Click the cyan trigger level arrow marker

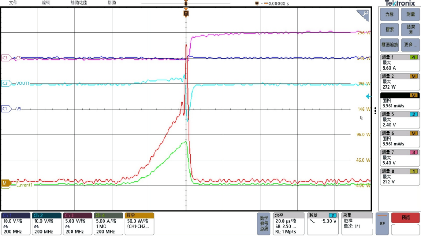[368, 97]
